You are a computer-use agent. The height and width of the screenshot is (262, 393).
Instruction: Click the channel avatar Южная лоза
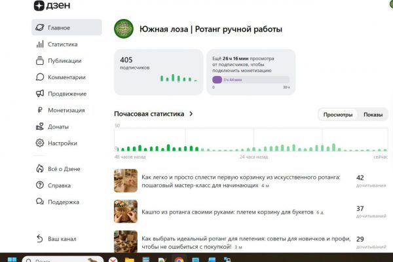(x=124, y=29)
